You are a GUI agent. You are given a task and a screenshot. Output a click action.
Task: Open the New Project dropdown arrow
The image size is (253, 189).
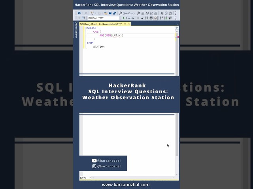(x=96, y=13)
